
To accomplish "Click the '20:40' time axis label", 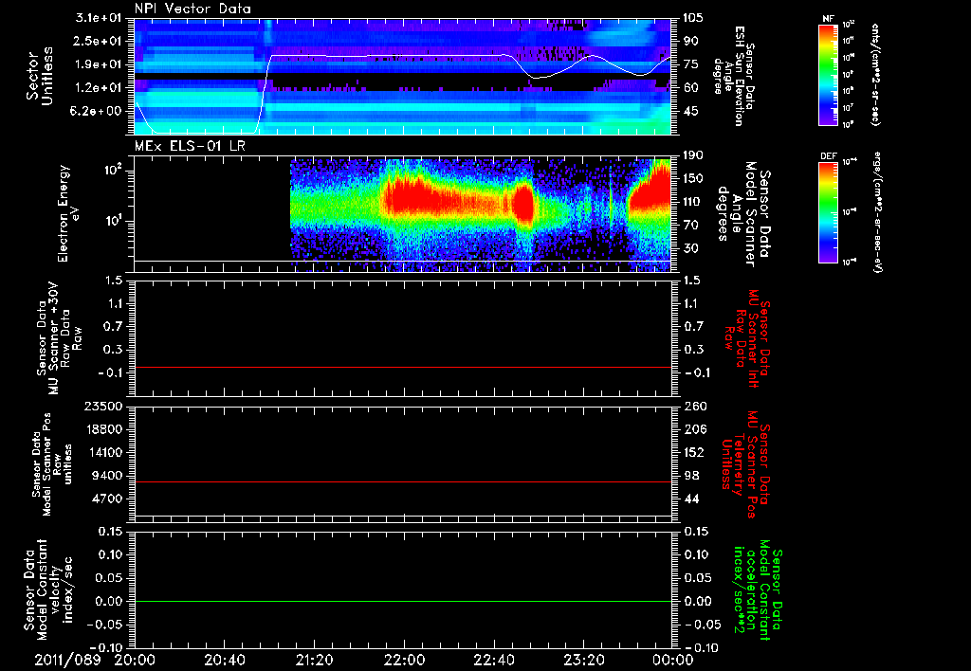I will 224,660.
